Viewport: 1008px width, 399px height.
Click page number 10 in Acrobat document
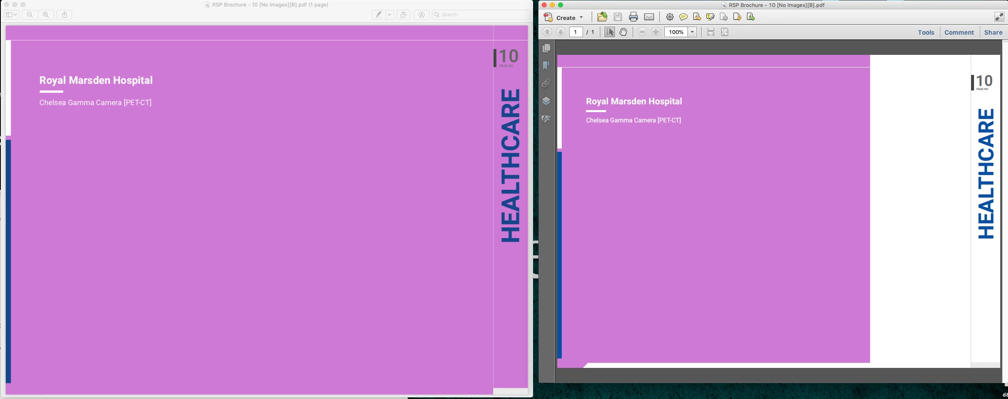coord(984,81)
